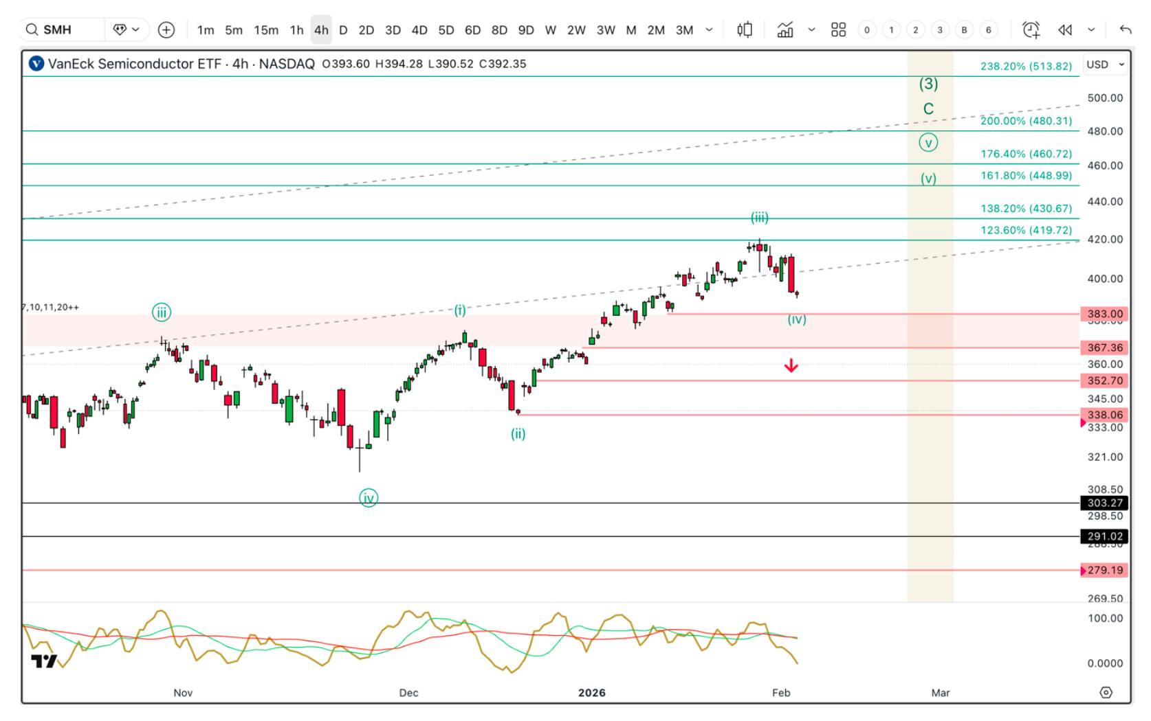
Task: Click the circular 6 layout button
Action: click(x=989, y=30)
